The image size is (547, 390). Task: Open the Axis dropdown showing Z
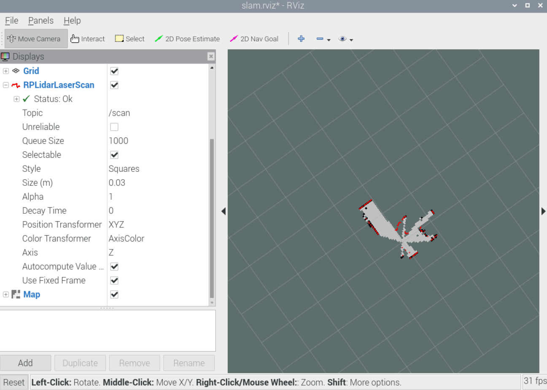158,252
